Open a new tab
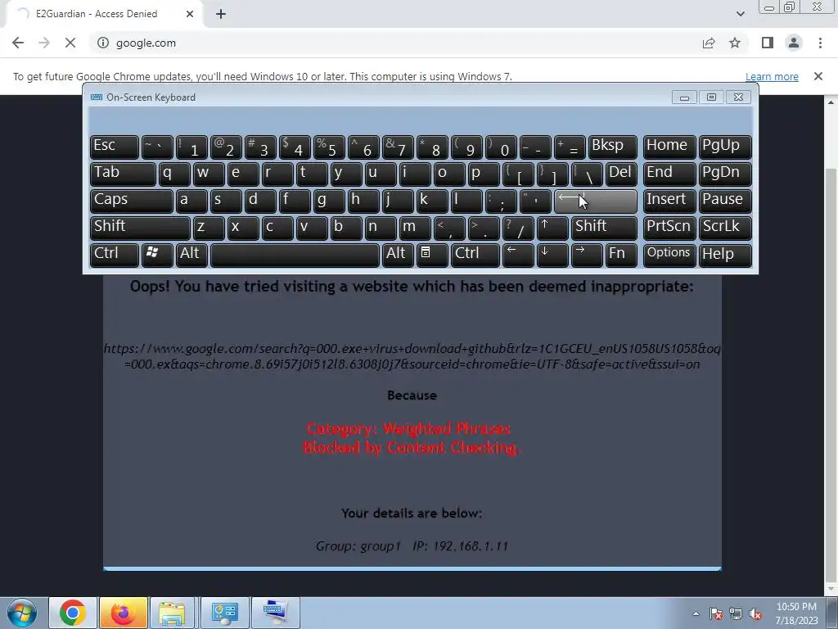The width and height of the screenshot is (838, 629). tap(221, 14)
